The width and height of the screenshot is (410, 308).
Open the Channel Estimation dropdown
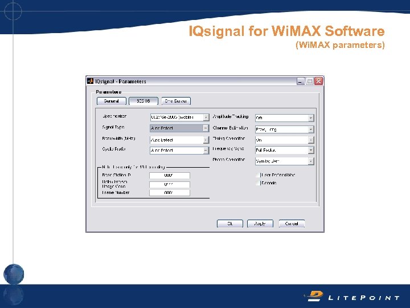(285, 129)
